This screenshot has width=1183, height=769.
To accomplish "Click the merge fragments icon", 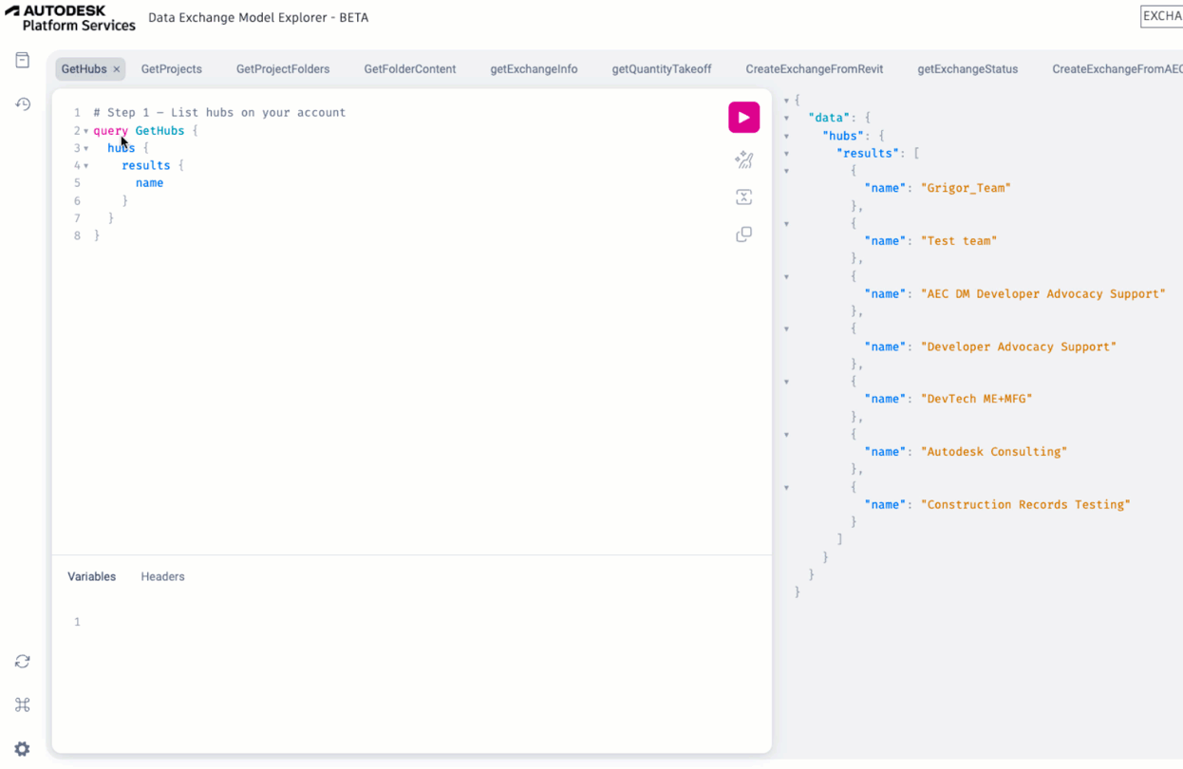I will 743,197.
